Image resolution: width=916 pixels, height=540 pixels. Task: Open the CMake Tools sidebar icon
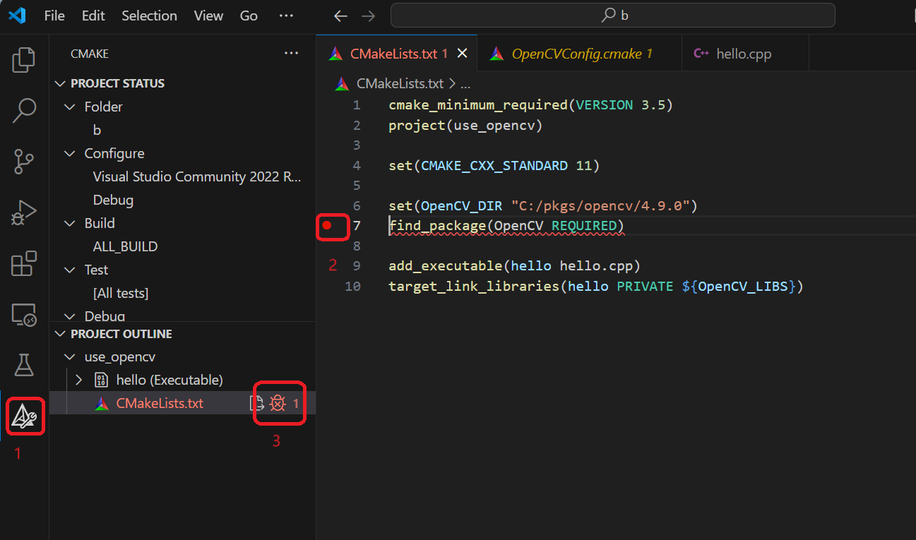click(23, 416)
